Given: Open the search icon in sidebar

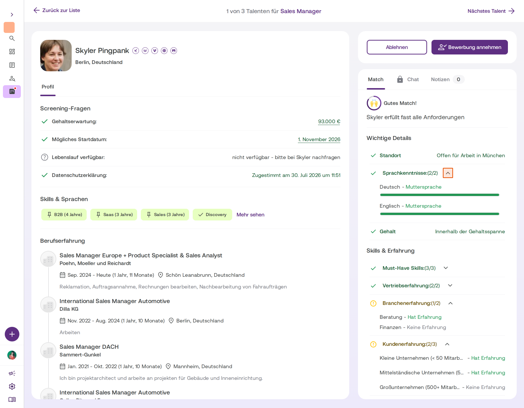Looking at the screenshot, I should tap(12, 38).
